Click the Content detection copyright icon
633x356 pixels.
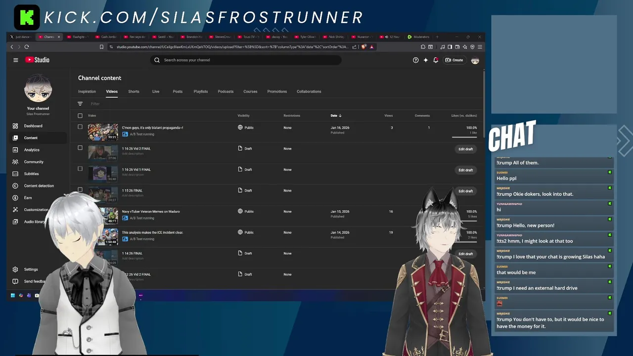tap(15, 186)
